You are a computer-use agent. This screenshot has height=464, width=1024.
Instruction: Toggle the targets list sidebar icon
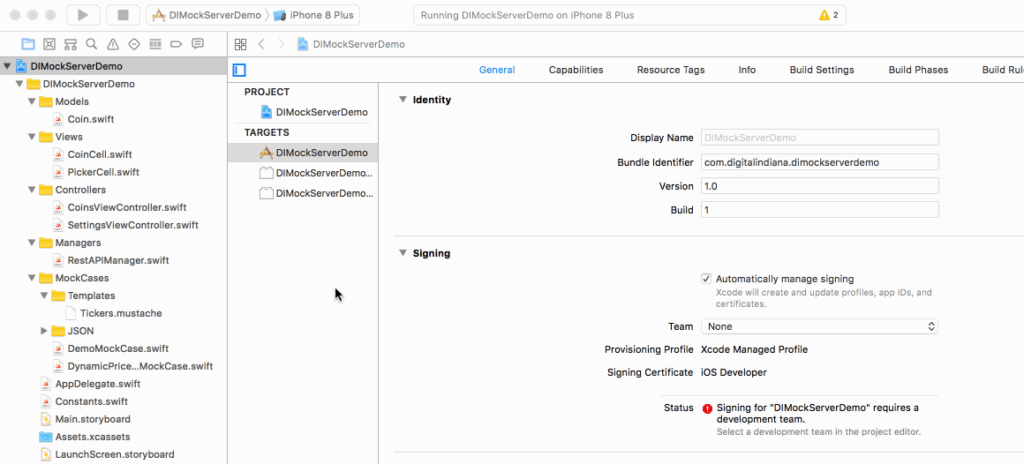pos(240,70)
